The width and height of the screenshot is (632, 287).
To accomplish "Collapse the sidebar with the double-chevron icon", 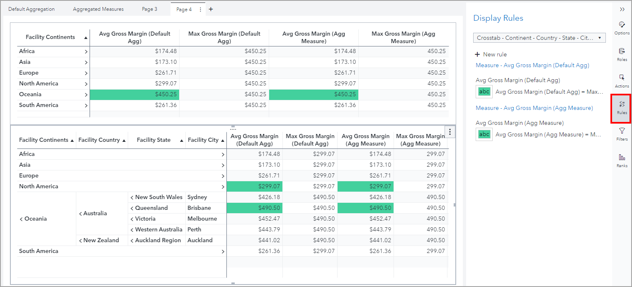I will [x=622, y=9].
